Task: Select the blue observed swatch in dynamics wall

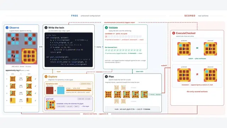Action: (x=61, y=90)
